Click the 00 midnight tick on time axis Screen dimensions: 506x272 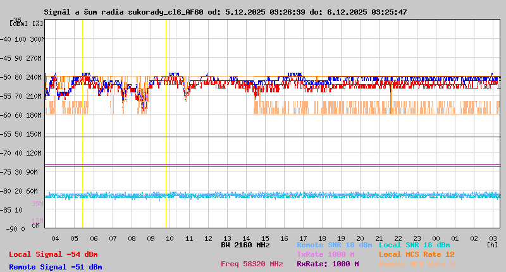(436, 238)
